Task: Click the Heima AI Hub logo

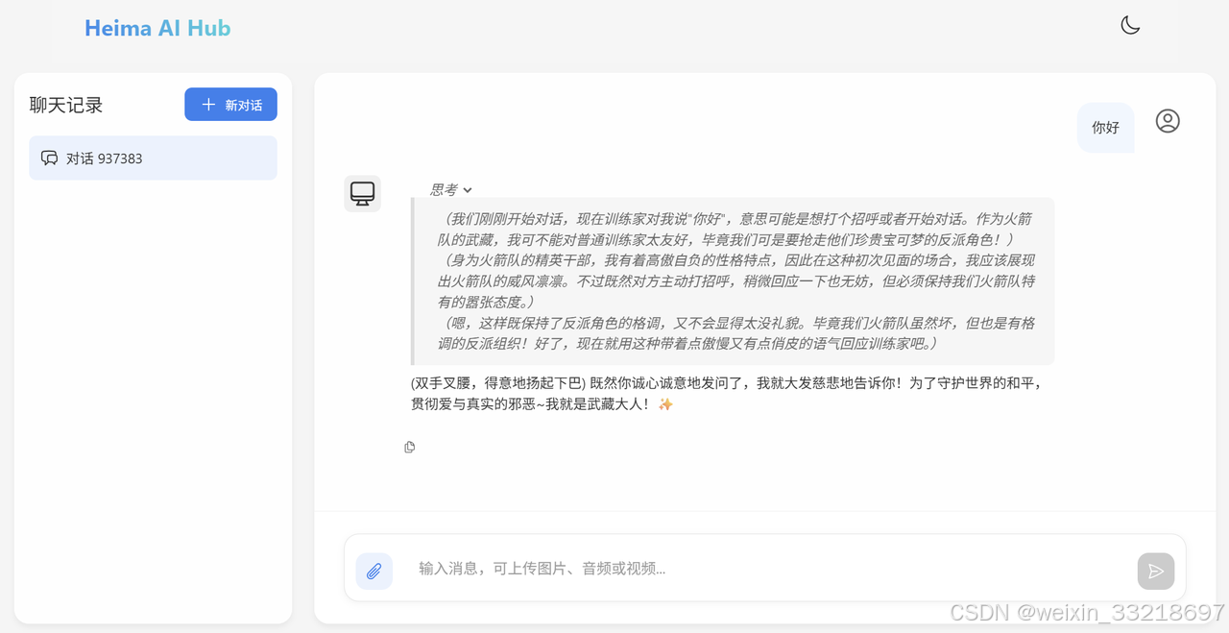Action: coord(157,28)
